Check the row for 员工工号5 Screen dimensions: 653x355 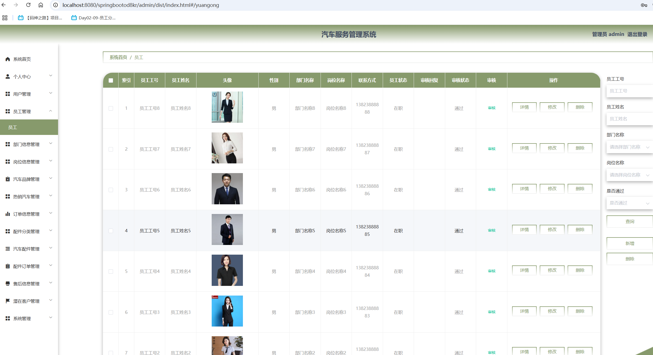111,231
